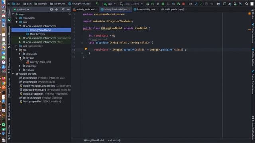Click the example breadcrumb folder
Viewport: 255px width, 143px height.
tap(41, 4)
